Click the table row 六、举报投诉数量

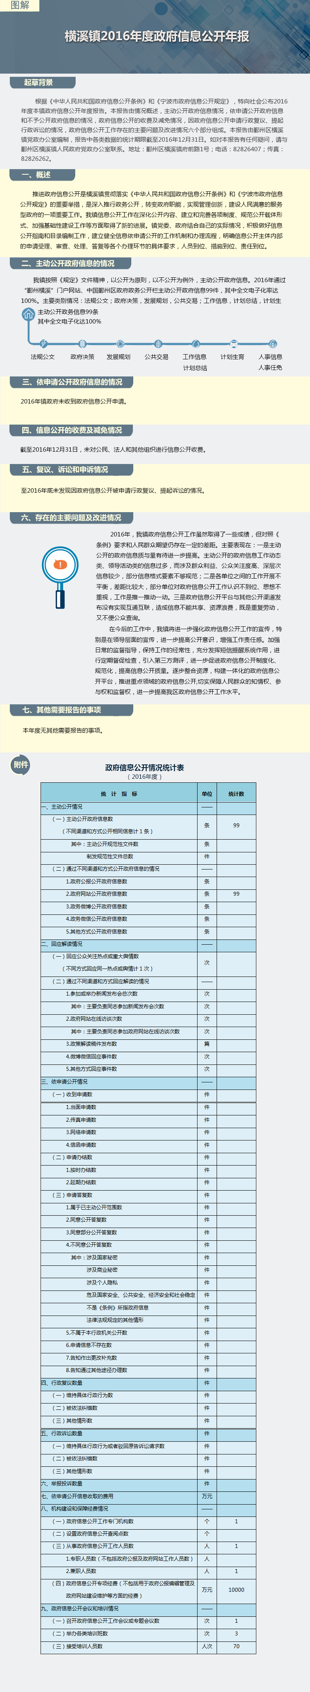tap(148, 1484)
